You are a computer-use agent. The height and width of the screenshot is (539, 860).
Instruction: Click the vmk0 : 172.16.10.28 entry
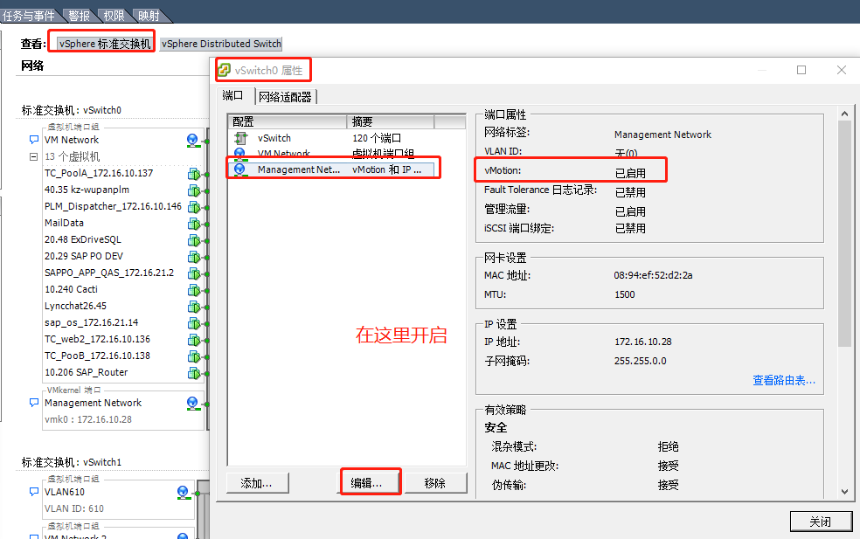click(x=88, y=419)
